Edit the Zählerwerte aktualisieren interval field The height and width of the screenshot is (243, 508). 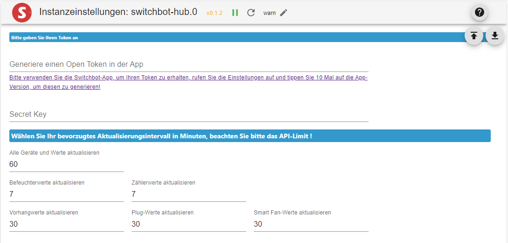tap(189, 194)
